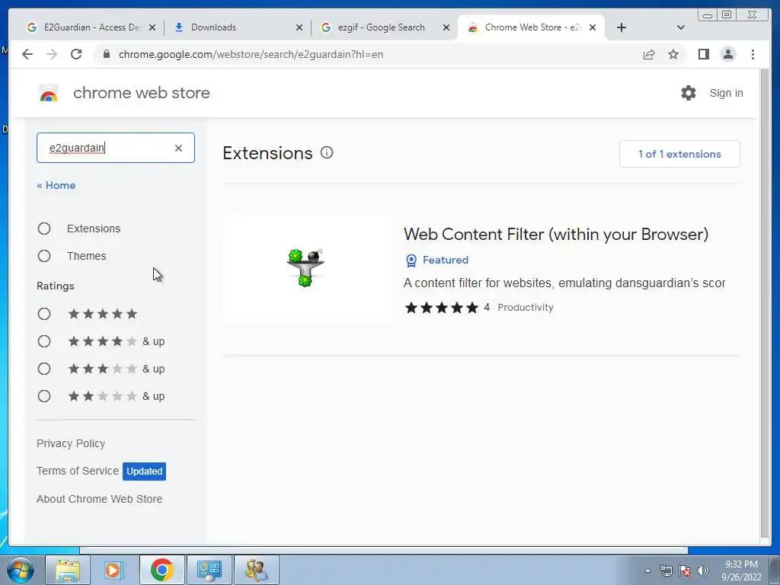This screenshot has width=780, height=585.
Task: Open Windows Explorer from the taskbar
Action: 68,570
